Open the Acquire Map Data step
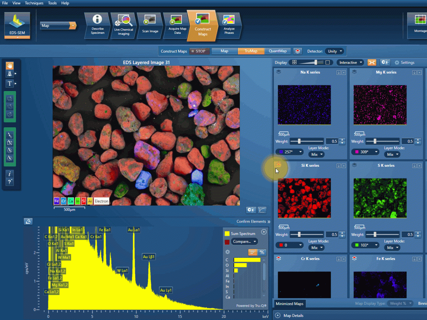The image size is (427, 320). coord(177,25)
